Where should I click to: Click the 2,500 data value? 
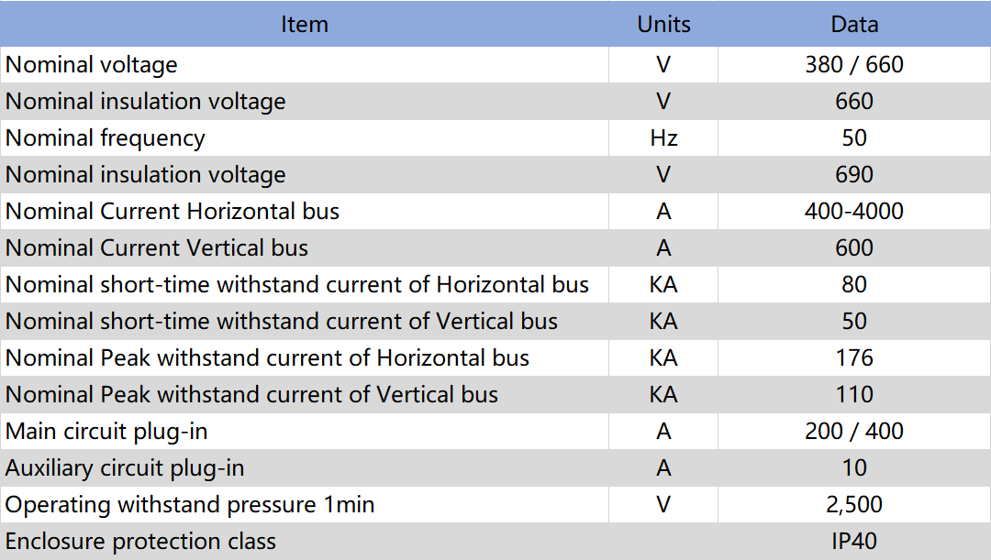point(854,504)
